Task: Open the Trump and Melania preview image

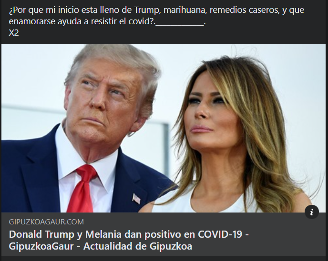Action: tap(164, 128)
